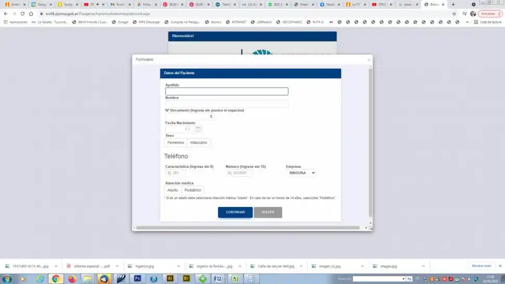Expand options for ingenios.jpg download

pos(178,266)
